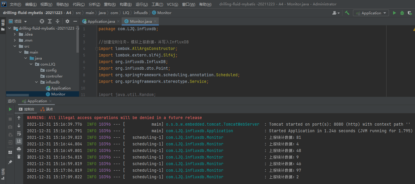Run the app with the green play button
415x184 pixels.
394,13
